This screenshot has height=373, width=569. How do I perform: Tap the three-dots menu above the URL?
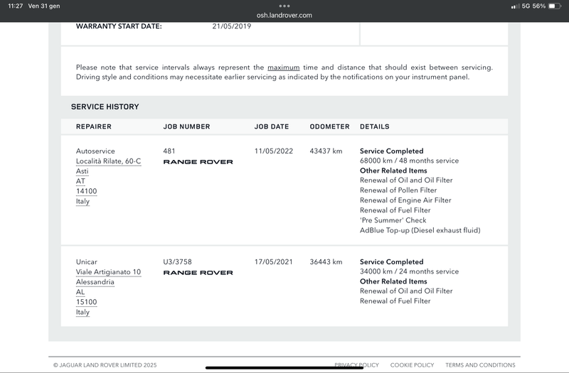point(284,6)
